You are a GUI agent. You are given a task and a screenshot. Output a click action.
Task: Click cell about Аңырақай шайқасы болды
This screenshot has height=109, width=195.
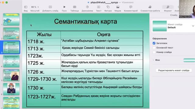click(x=102, y=89)
